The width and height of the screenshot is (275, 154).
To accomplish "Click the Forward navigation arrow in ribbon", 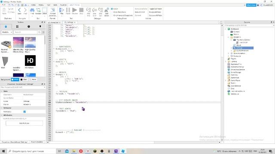I will click(25, 10).
